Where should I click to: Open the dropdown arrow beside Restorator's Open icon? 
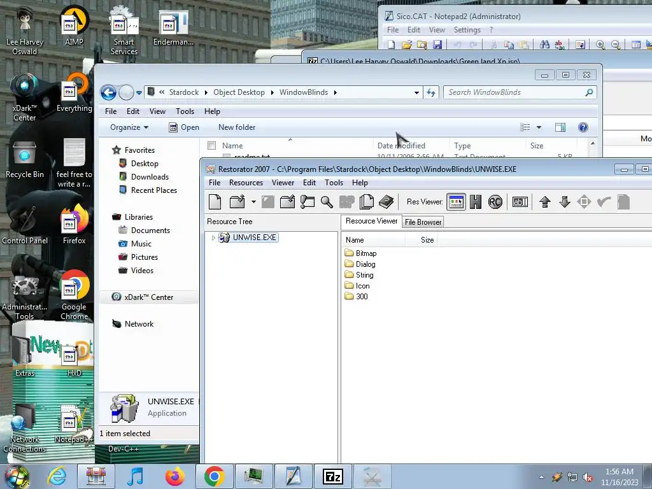click(253, 202)
